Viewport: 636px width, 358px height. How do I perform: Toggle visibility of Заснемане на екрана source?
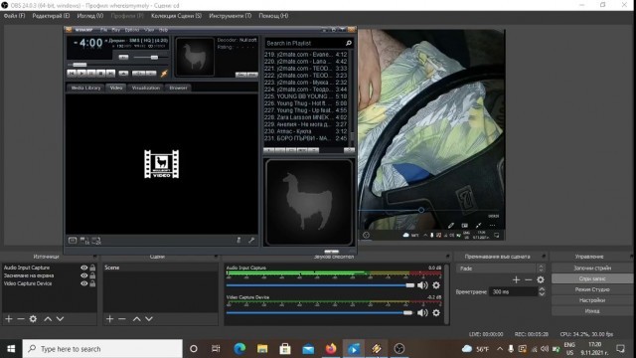point(83,275)
